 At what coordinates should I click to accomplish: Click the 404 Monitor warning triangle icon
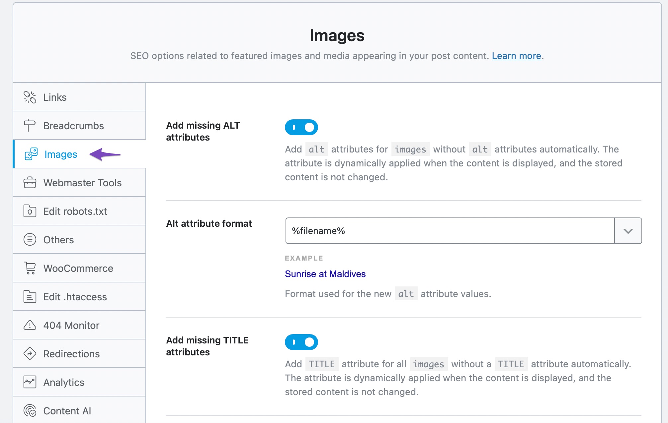pyautogui.click(x=30, y=325)
